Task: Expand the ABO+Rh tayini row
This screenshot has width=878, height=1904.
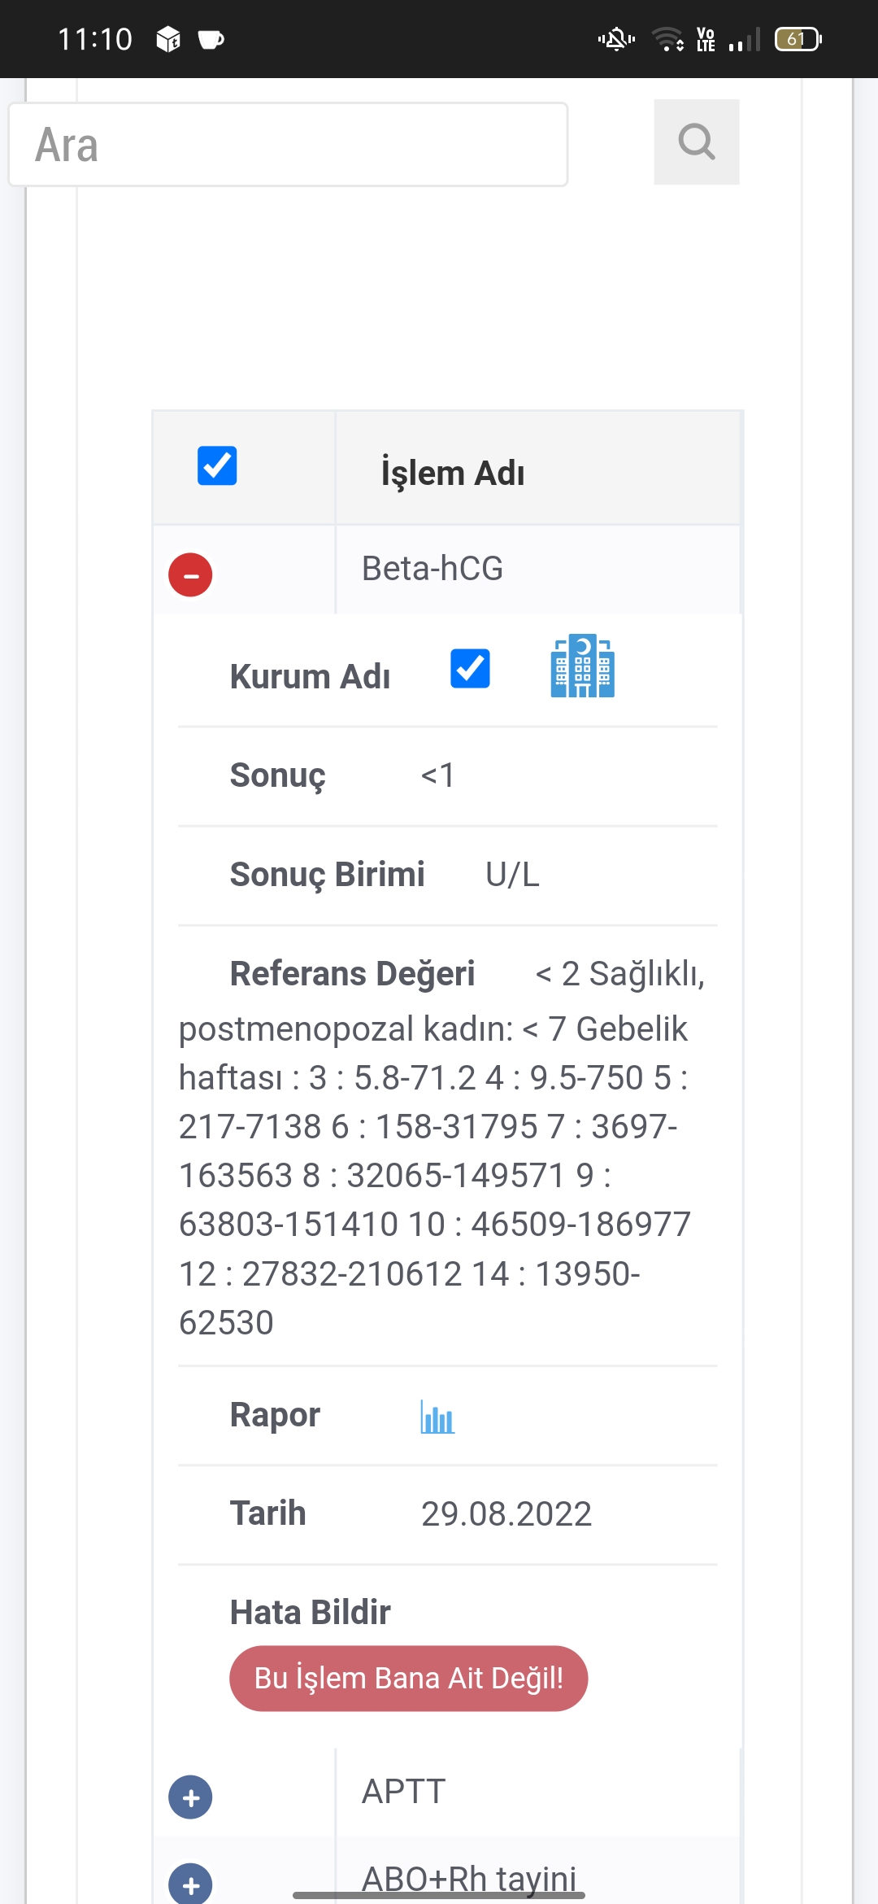Action: click(x=190, y=1883)
